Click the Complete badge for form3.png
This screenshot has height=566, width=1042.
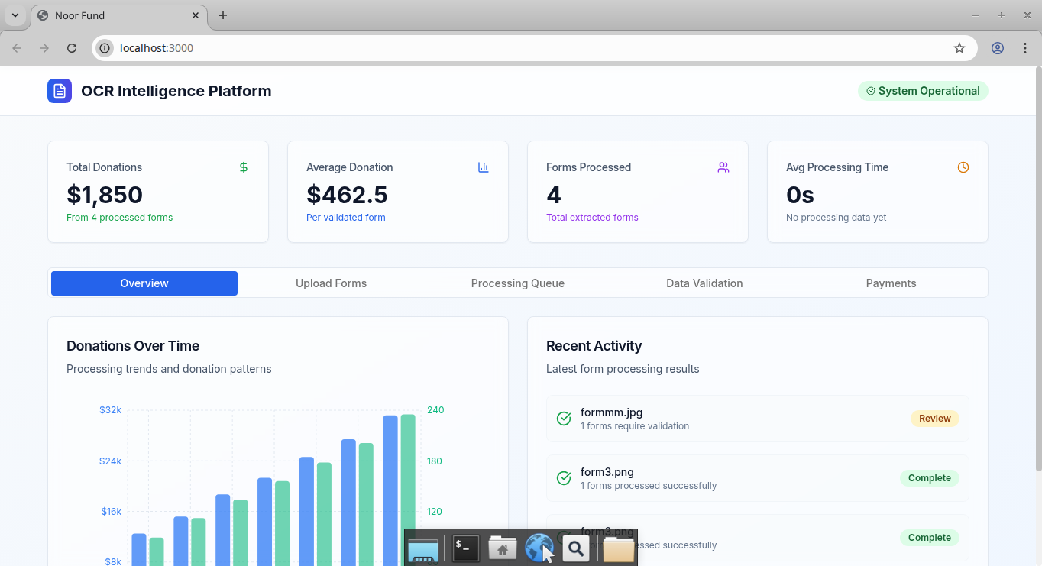929,477
